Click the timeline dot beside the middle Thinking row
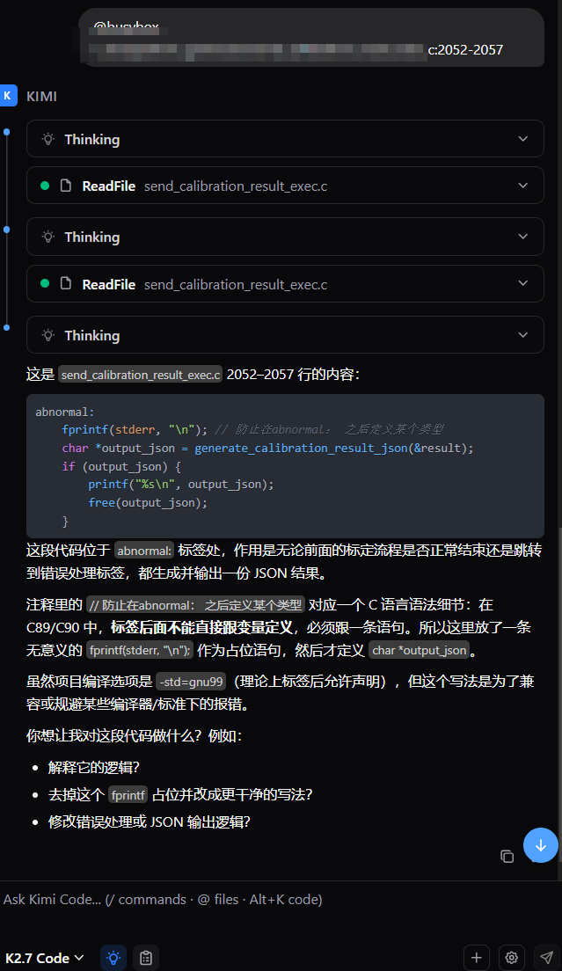Screen dimensions: 562x971 6,230
